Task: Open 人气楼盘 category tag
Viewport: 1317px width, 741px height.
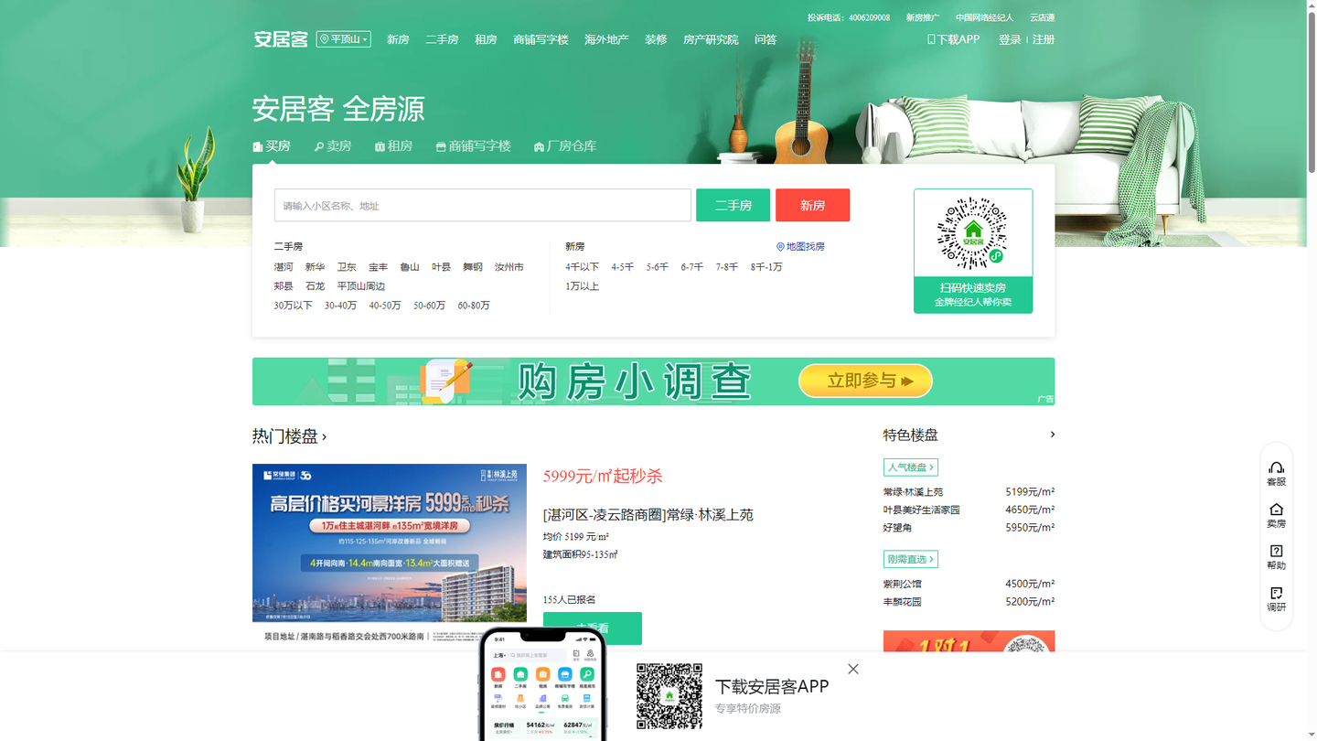Action: coord(910,467)
